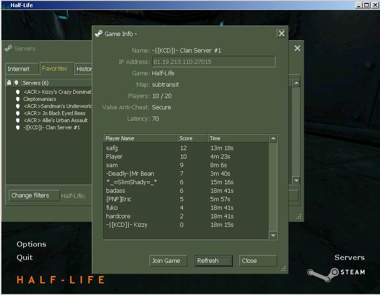Select the row for Player

coord(186,157)
